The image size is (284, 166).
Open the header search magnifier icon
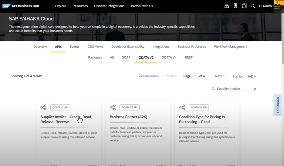coord(253,6)
